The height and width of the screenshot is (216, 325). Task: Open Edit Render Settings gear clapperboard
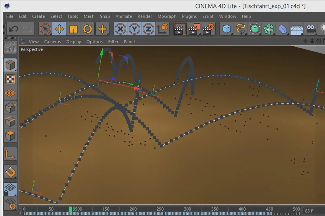[208, 29]
